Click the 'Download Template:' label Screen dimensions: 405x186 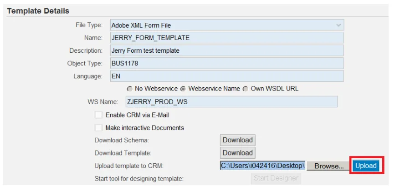[123, 153]
